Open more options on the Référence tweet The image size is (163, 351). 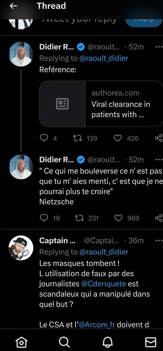click(159, 47)
